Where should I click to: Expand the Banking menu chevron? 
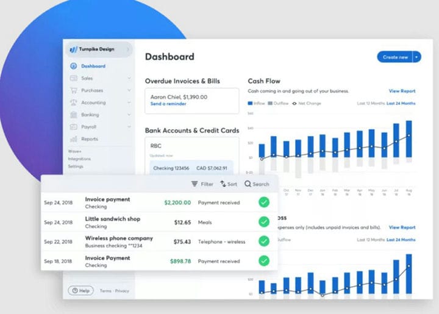129,115
